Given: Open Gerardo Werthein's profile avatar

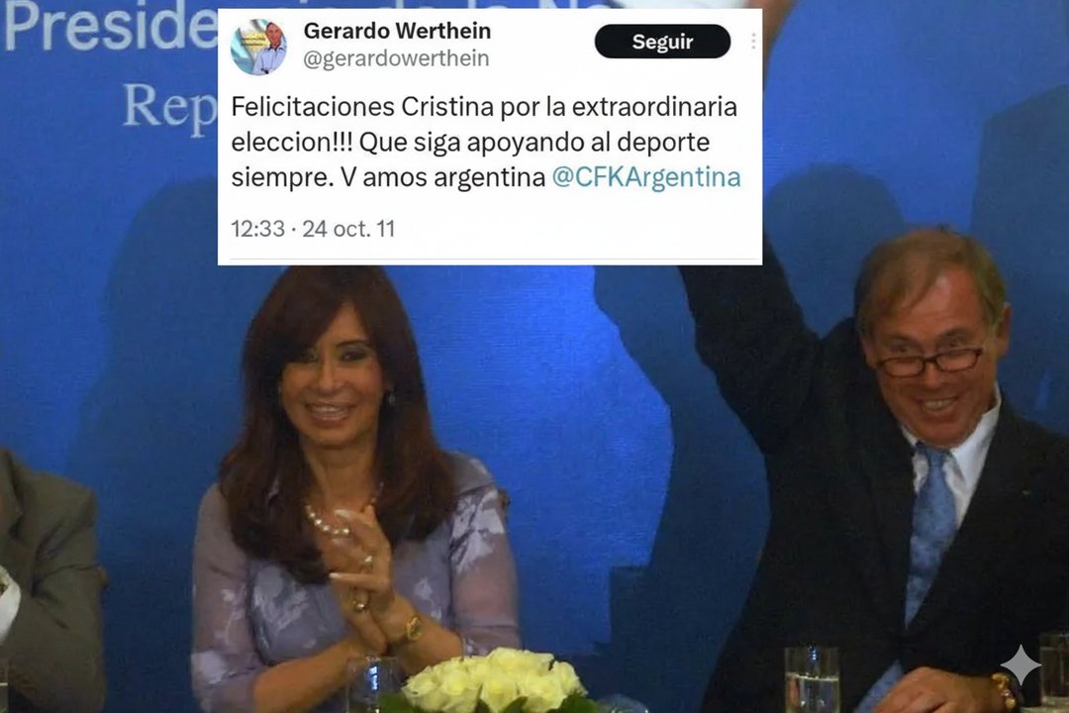Looking at the screenshot, I should pyautogui.click(x=258, y=48).
